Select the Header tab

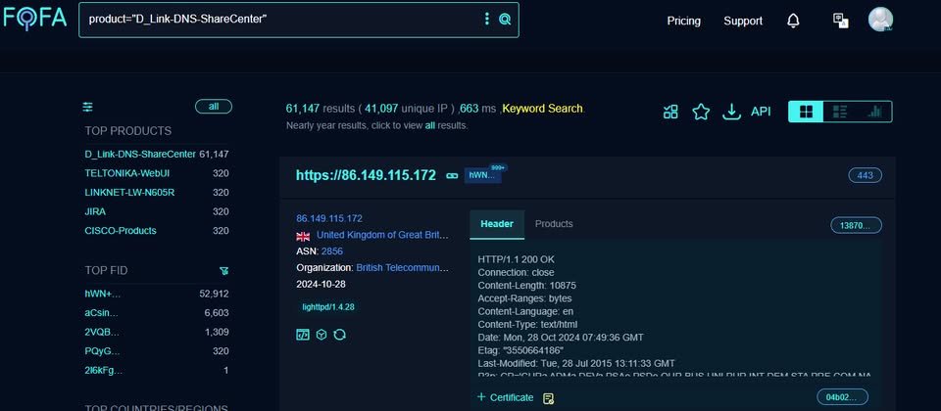[497, 224]
